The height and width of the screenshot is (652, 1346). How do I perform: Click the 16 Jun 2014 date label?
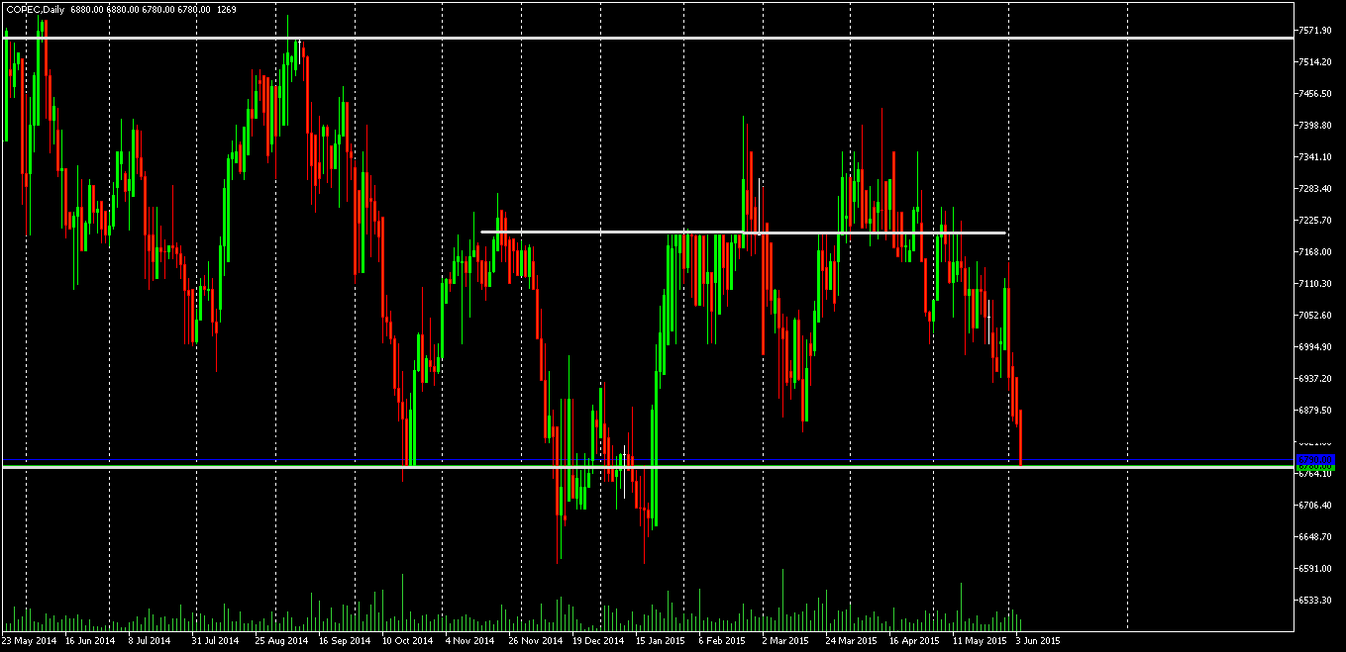click(x=90, y=641)
